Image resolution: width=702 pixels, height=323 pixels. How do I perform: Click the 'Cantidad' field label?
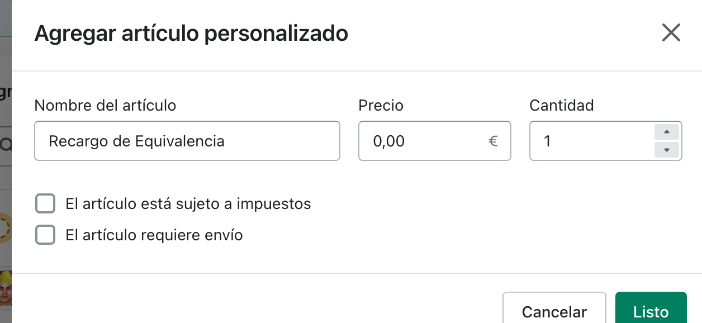561,105
